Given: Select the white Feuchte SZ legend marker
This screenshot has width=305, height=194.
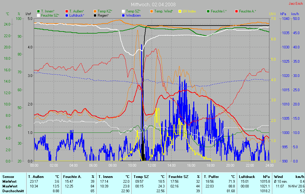Looking at the screenshot, I should click(38, 15).
